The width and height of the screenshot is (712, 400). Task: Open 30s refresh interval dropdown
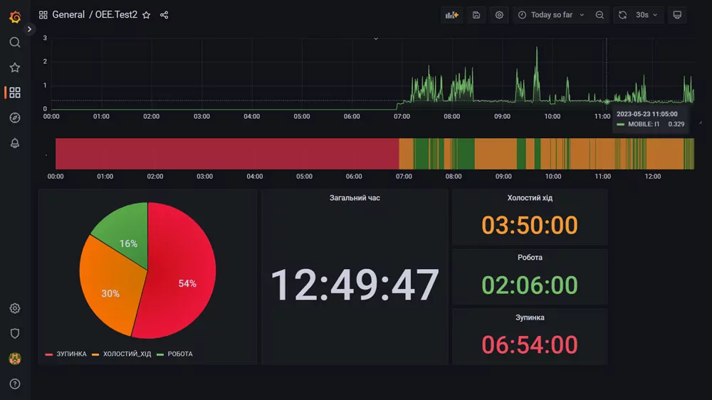(646, 15)
